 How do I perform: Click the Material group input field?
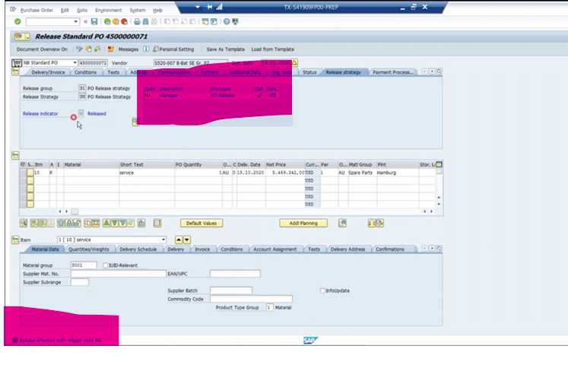point(84,265)
